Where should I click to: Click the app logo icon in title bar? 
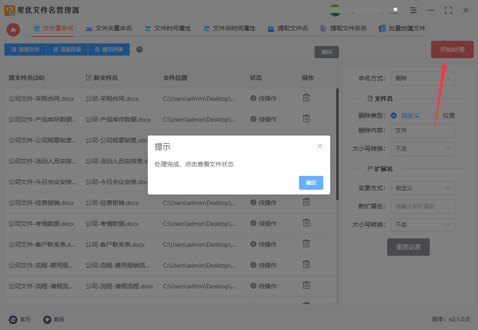tap(10, 10)
